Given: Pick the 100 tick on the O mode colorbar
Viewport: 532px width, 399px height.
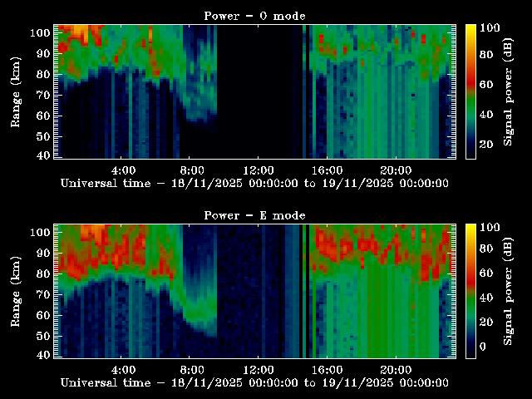Looking at the screenshot, I should [490, 27].
